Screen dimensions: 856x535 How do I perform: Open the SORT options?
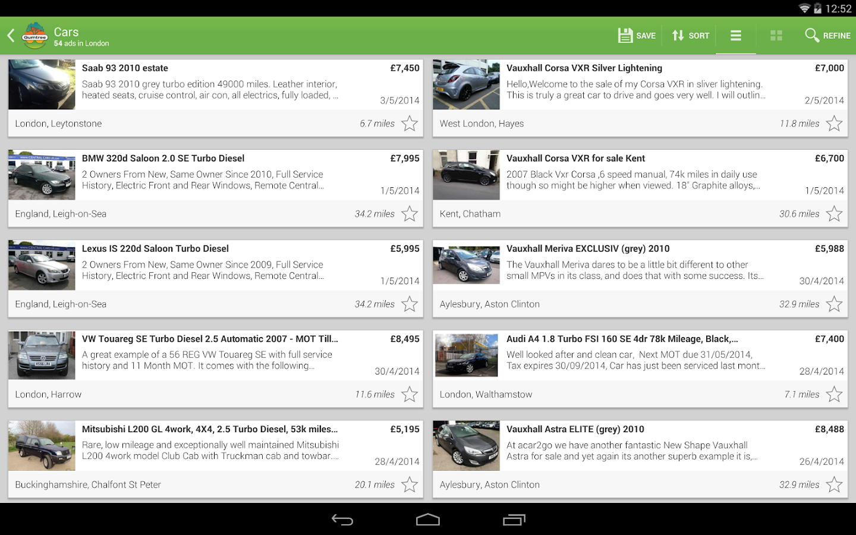690,36
